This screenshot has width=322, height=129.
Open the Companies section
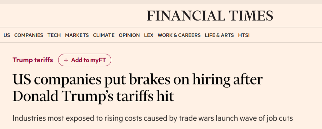point(29,35)
